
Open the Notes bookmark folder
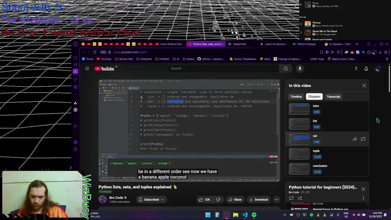188,59
